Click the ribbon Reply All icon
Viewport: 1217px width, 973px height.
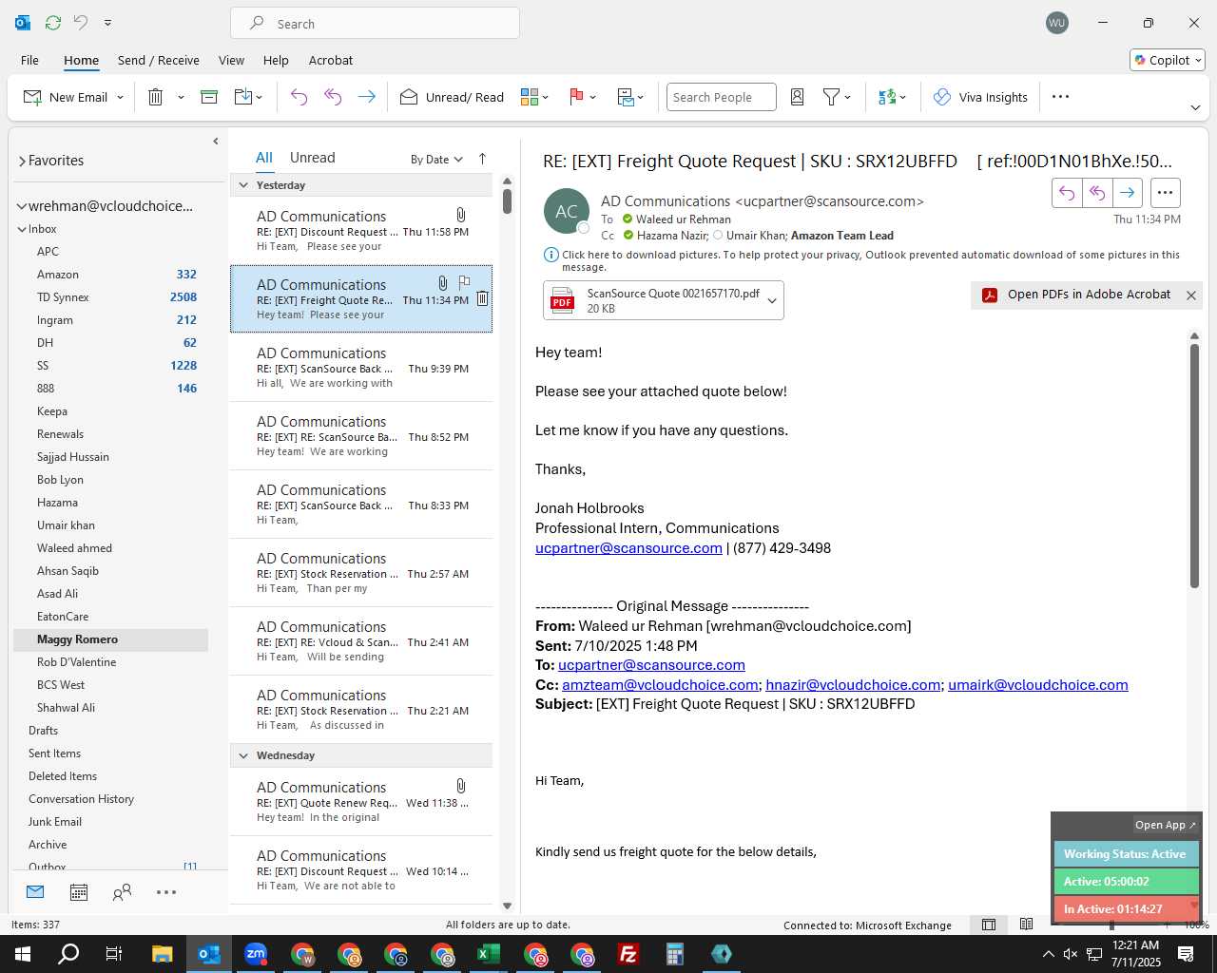333,97
